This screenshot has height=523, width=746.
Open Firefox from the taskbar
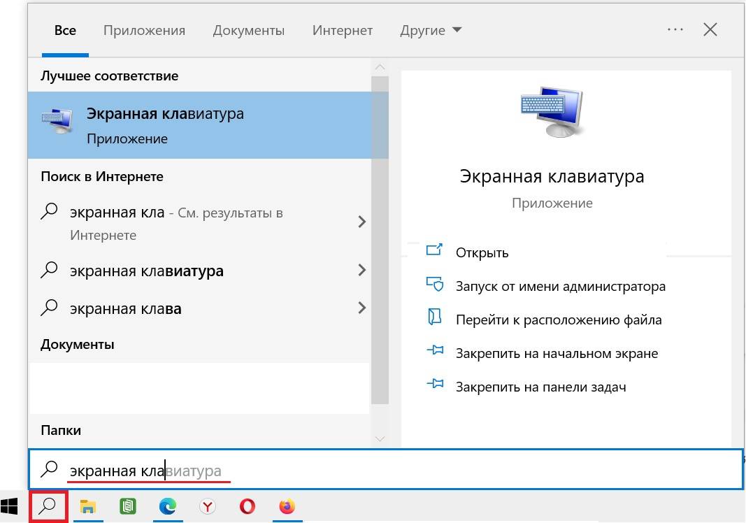pyautogui.click(x=287, y=507)
